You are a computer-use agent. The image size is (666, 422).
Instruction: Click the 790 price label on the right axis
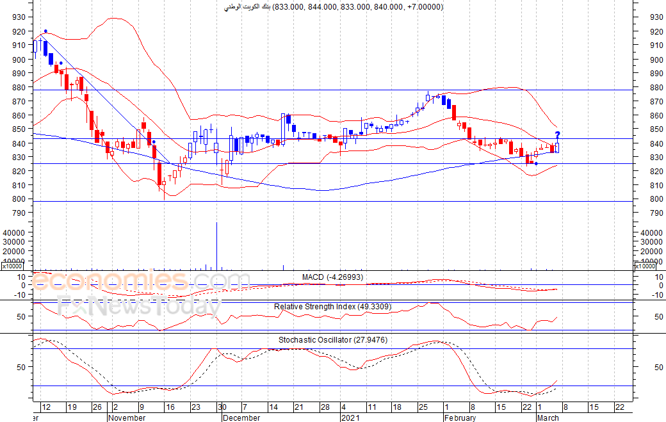click(x=656, y=213)
